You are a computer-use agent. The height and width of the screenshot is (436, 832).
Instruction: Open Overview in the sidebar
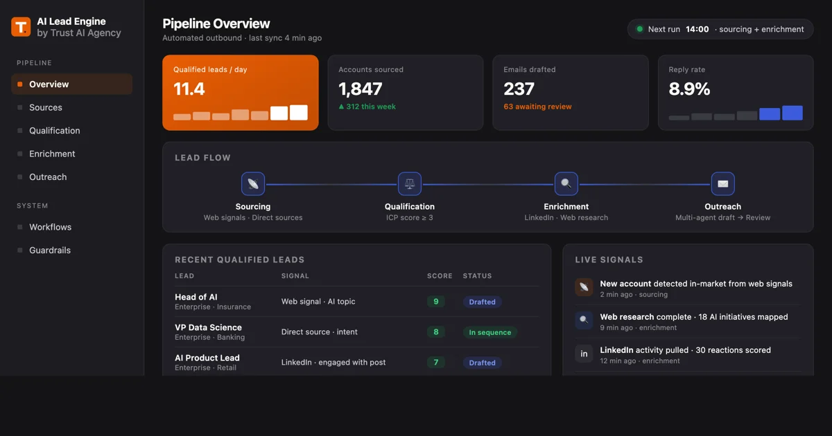point(72,84)
